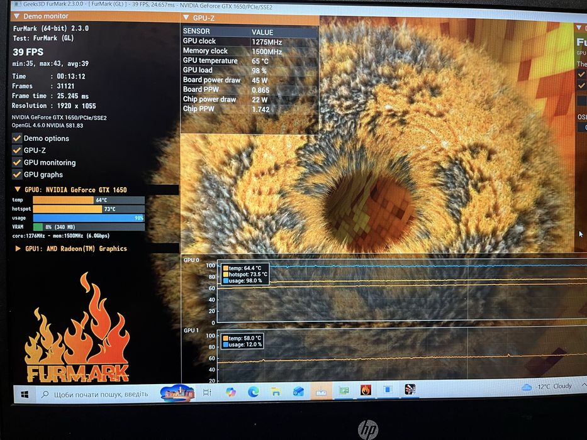The image size is (587, 440).
Task: Open the blue Outlook icon on the taskbar
Action: pos(298,392)
